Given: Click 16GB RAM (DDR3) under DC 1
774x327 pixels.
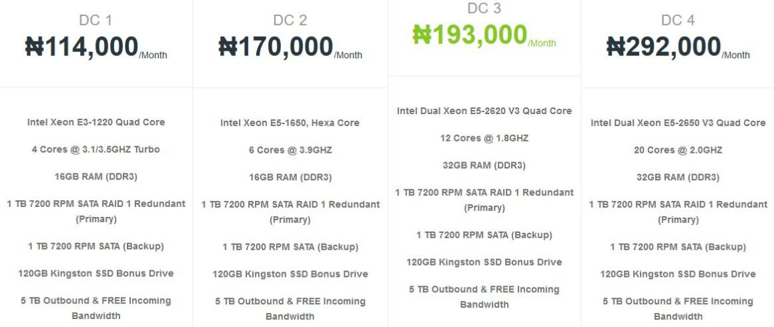Looking at the screenshot, I should (x=96, y=176).
